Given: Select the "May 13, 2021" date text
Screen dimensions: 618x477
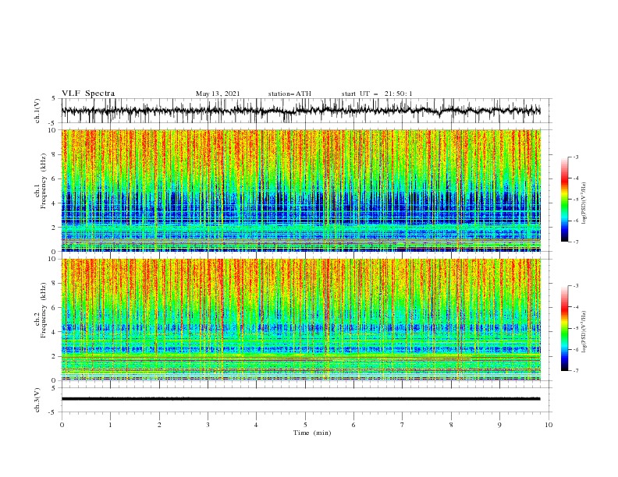Looking at the screenshot, I should tap(218, 94).
